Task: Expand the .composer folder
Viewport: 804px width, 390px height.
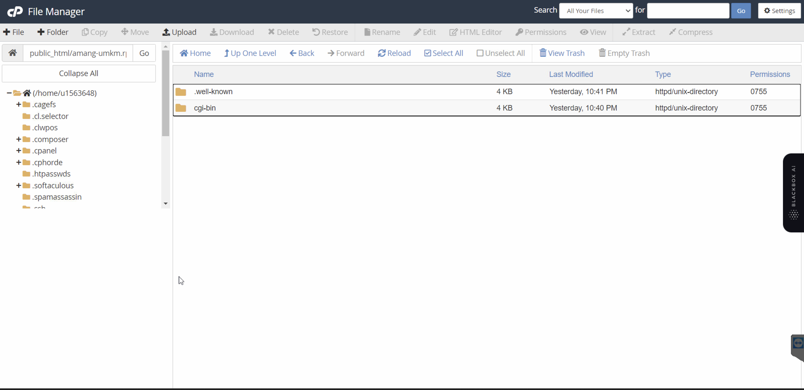Action: coord(19,139)
